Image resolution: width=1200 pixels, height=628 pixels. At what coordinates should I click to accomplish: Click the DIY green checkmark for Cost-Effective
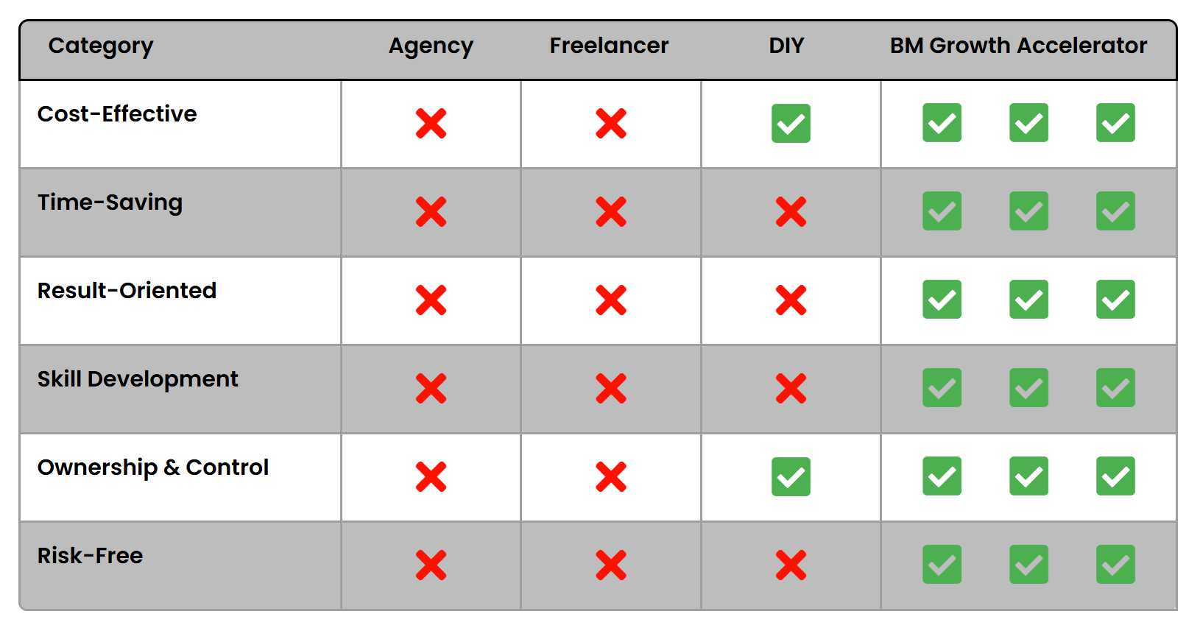(x=791, y=124)
